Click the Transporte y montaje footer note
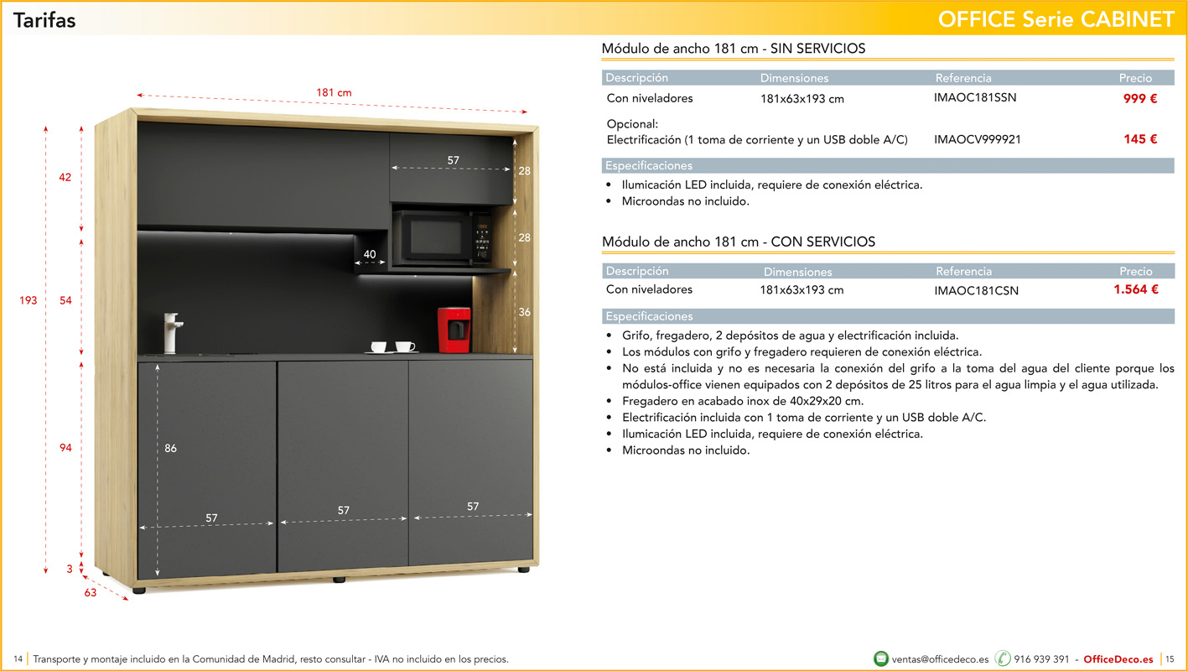The width and height of the screenshot is (1188, 671). (271, 659)
